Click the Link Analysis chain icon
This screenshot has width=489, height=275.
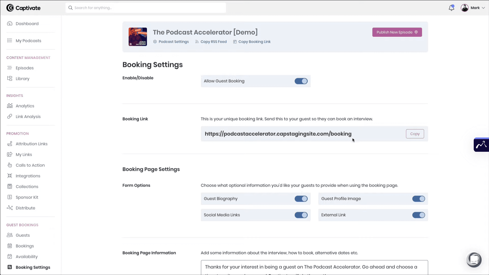pyautogui.click(x=10, y=116)
